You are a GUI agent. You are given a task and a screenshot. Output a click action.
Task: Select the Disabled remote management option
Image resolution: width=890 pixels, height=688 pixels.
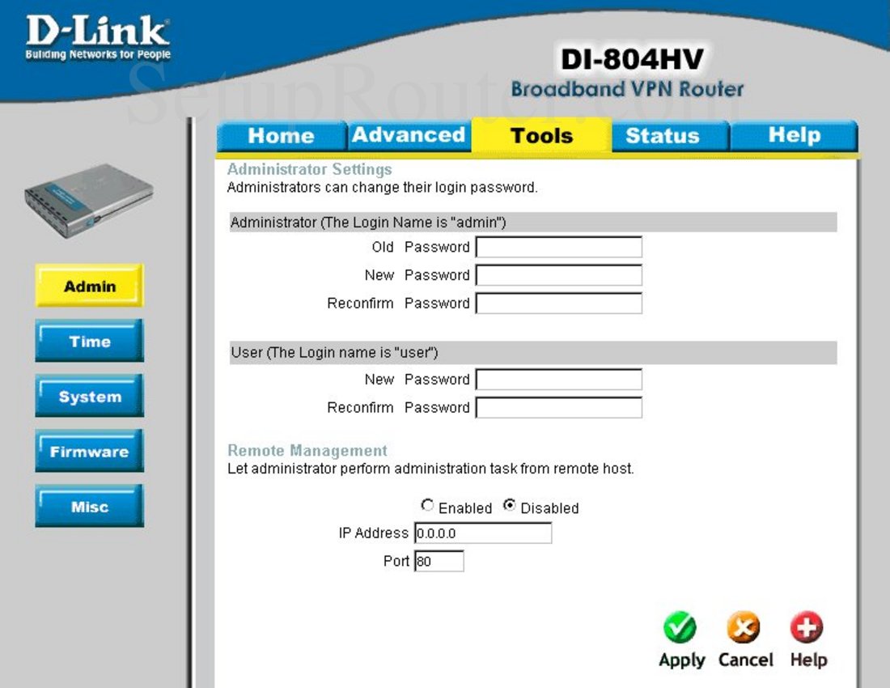(x=509, y=504)
